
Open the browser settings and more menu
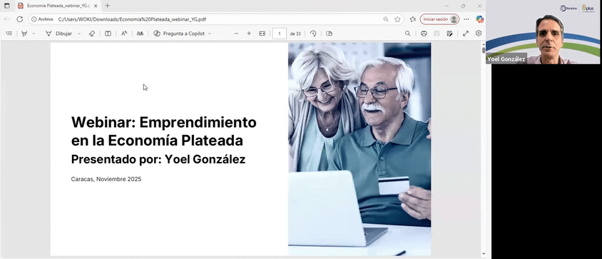pos(466,19)
